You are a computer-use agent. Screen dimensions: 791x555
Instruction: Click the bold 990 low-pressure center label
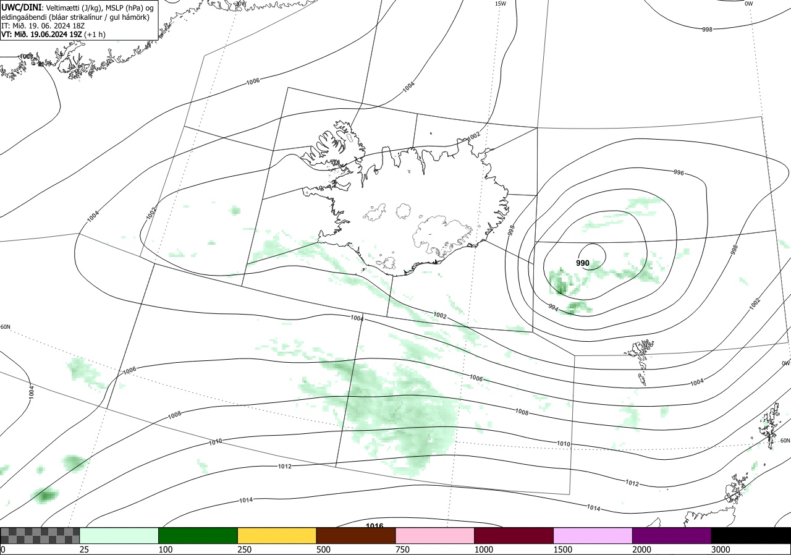pyautogui.click(x=582, y=263)
